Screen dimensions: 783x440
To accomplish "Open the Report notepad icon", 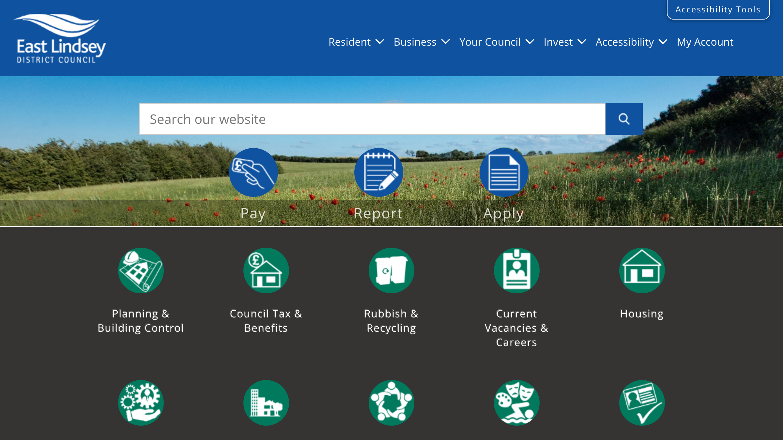I will tap(378, 172).
